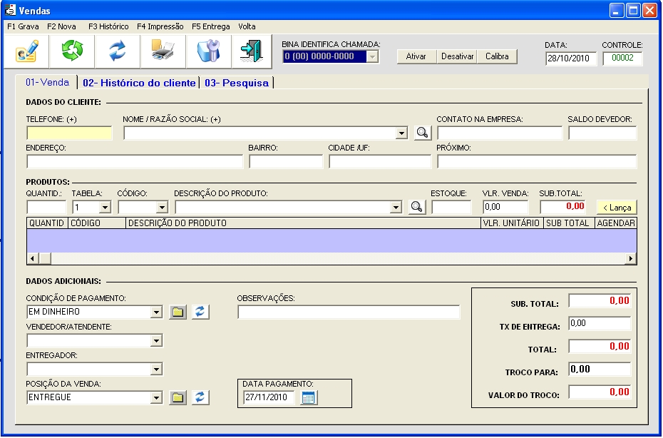Image resolution: width=663 pixels, height=438 pixels.
Task: Open calendar picker for Data Pagamento
Action: click(309, 397)
